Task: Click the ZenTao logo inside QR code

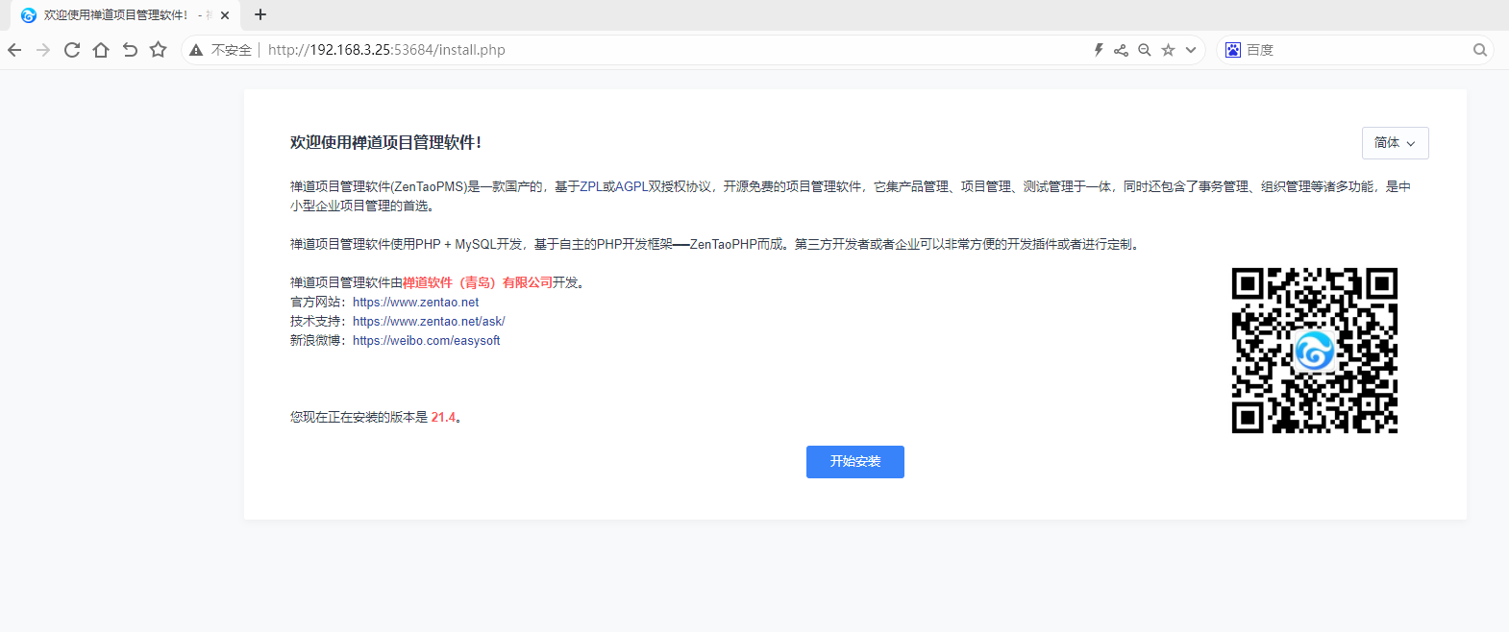Action: (x=1314, y=351)
